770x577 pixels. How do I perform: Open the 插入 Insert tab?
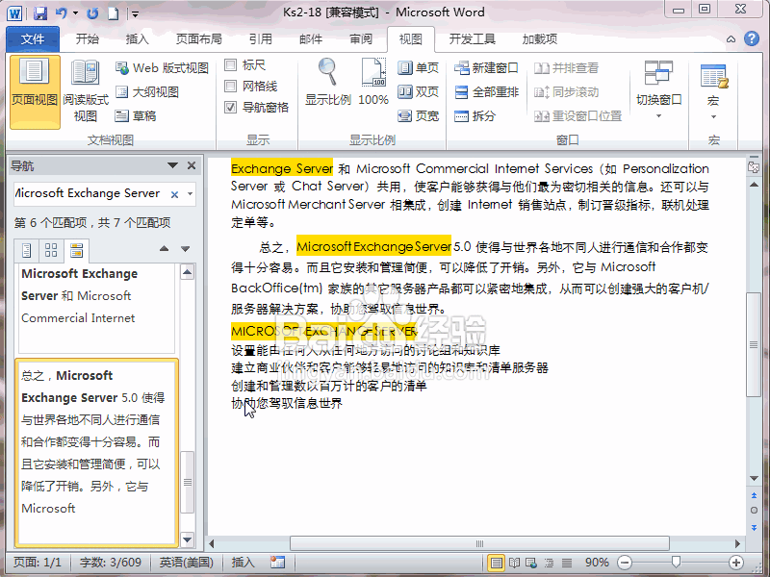tap(137, 39)
